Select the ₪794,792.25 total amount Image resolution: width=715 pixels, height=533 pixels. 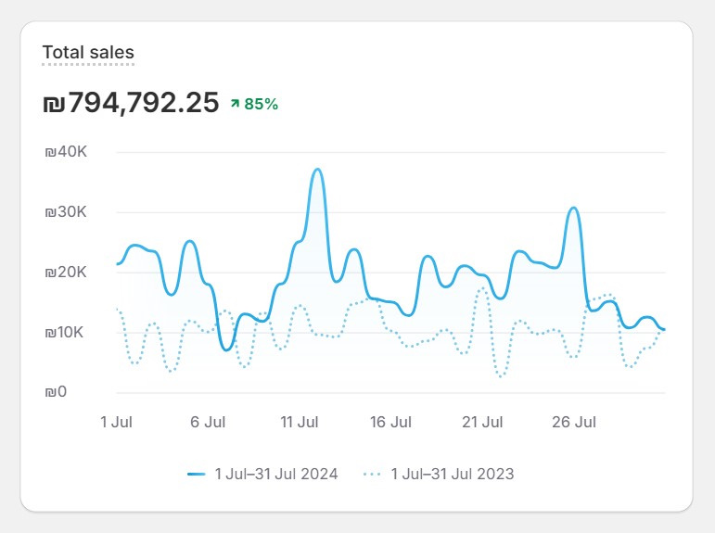[131, 103]
